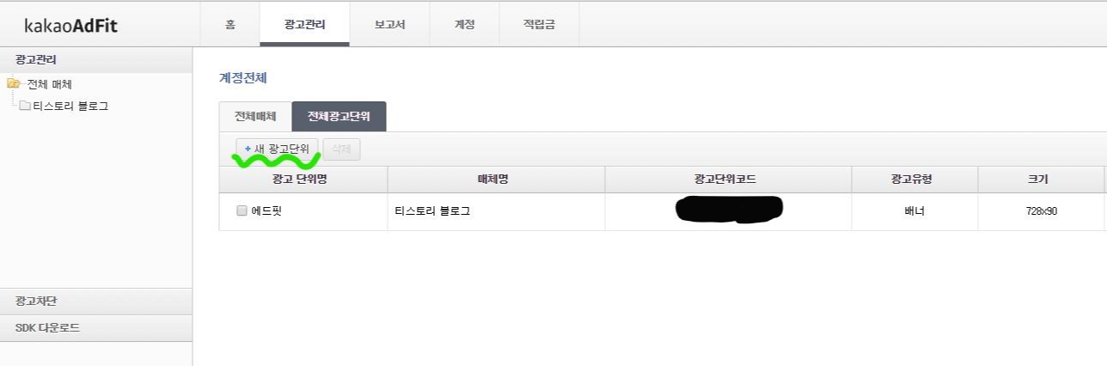Click the 삭제 button

pyautogui.click(x=341, y=149)
